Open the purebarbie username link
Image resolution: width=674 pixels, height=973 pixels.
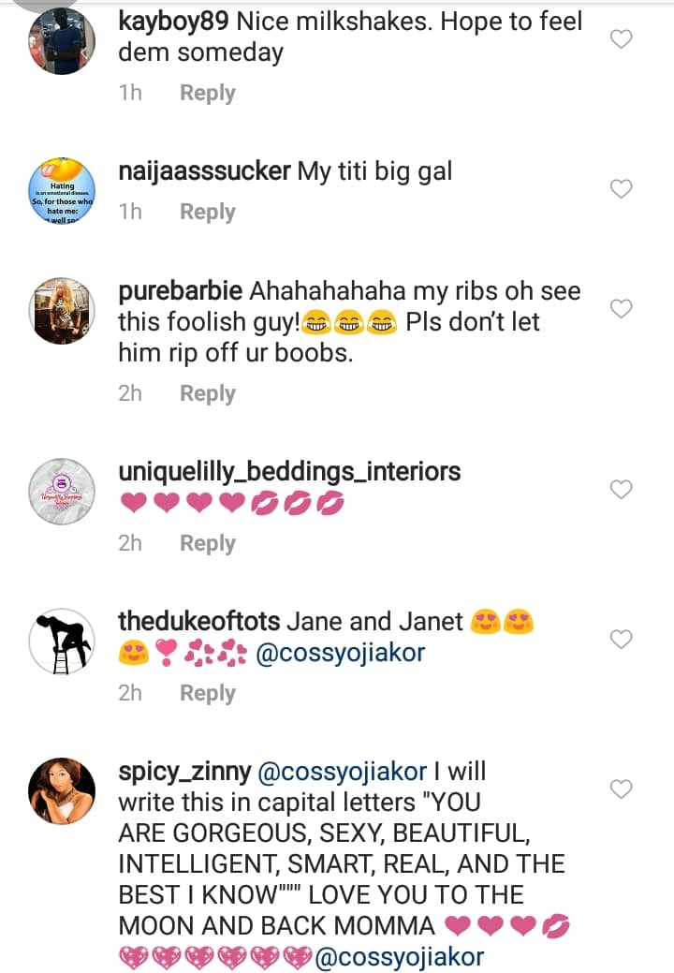click(x=178, y=291)
